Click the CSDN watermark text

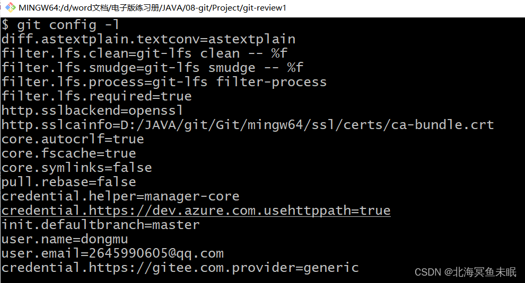click(466, 272)
